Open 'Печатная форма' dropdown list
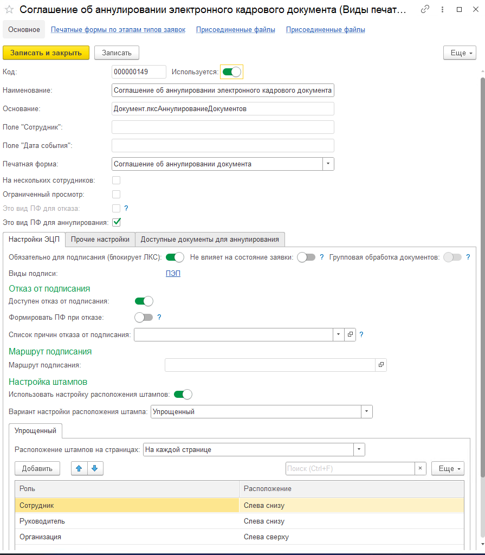 tap(328, 164)
